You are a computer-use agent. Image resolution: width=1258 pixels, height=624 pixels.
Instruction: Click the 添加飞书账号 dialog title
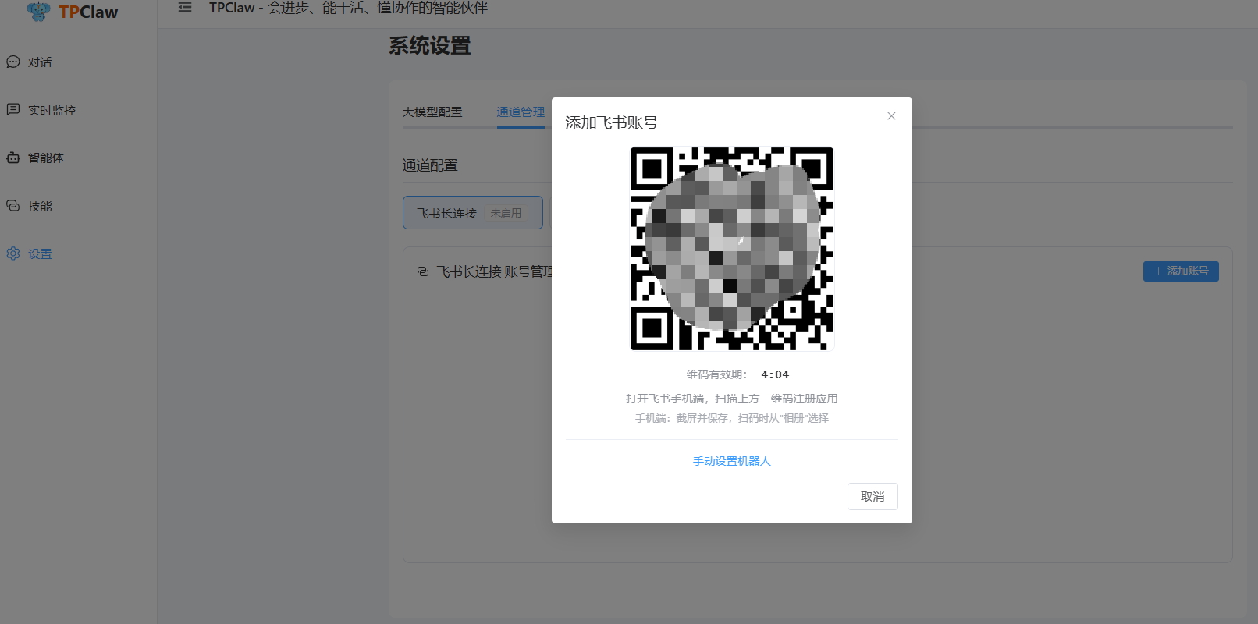(x=612, y=122)
